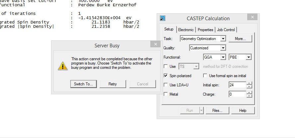Increase the Charge value

tap(249, 93)
